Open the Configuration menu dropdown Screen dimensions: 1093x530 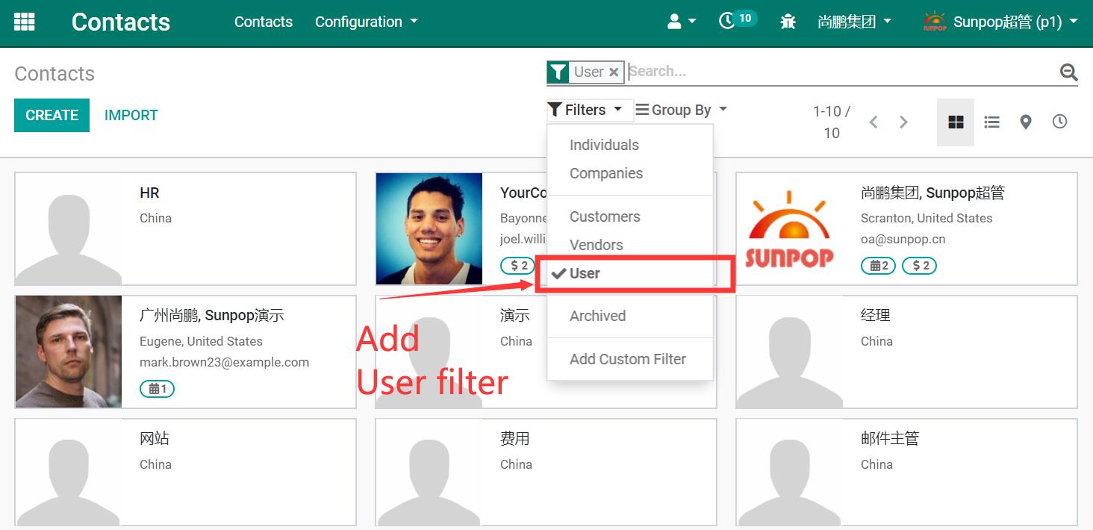tap(366, 22)
